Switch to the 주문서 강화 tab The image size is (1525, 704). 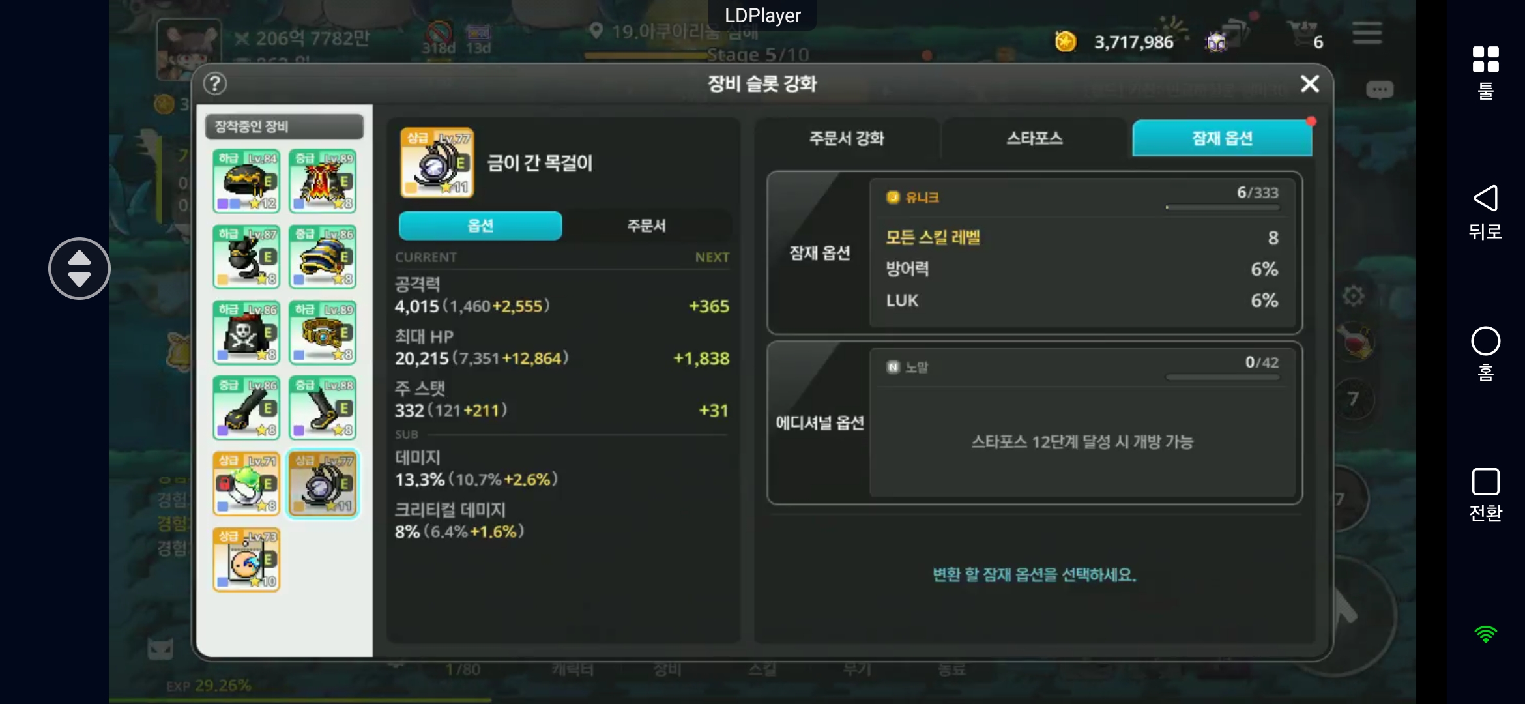point(847,138)
